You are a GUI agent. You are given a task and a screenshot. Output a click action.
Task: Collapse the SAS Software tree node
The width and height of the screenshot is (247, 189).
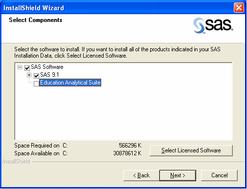pyautogui.click(x=20, y=67)
